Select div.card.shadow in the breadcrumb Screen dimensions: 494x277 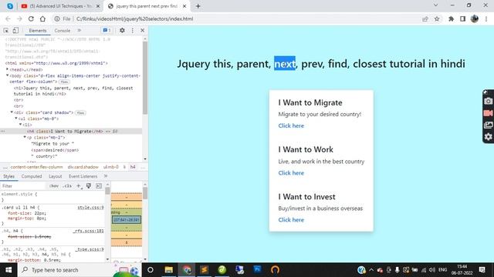(x=83, y=167)
